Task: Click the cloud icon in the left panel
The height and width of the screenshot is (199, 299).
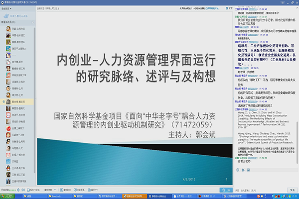Action: coord(6,16)
